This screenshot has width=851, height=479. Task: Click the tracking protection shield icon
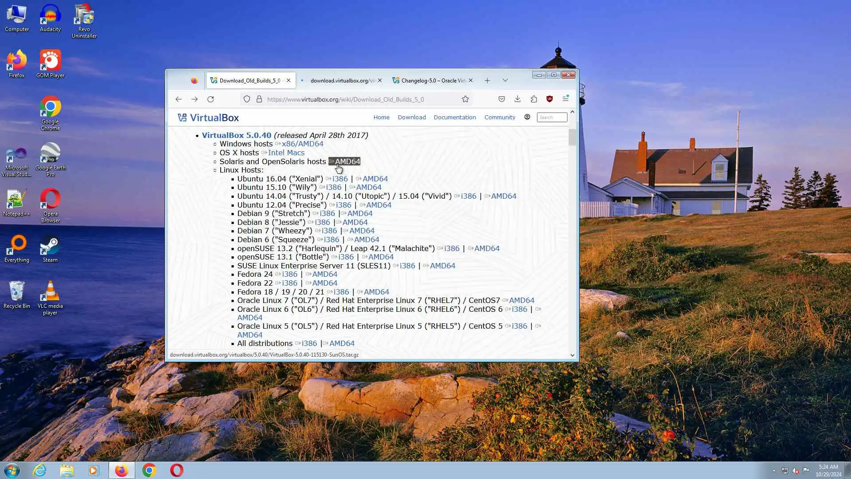tap(247, 99)
